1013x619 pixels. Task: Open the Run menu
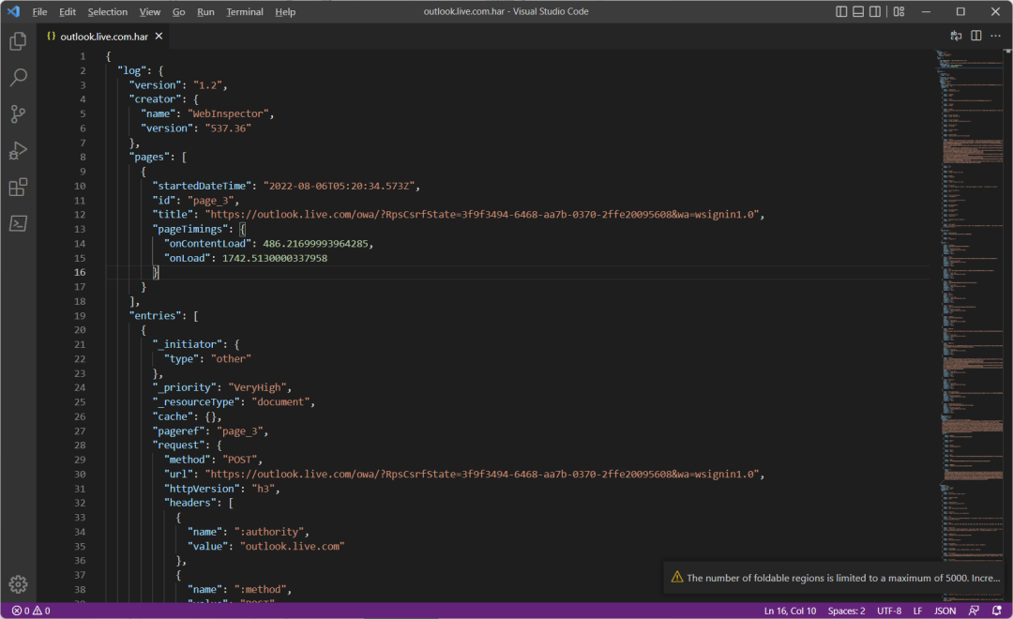click(205, 11)
